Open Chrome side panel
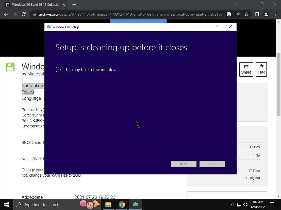Image resolution: width=281 pixels, height=210 pixels. [257, 14]
